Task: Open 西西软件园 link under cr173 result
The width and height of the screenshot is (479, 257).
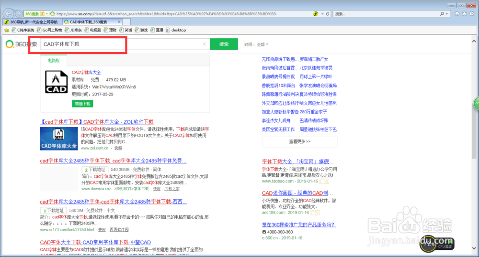Action: click(119, 230)
